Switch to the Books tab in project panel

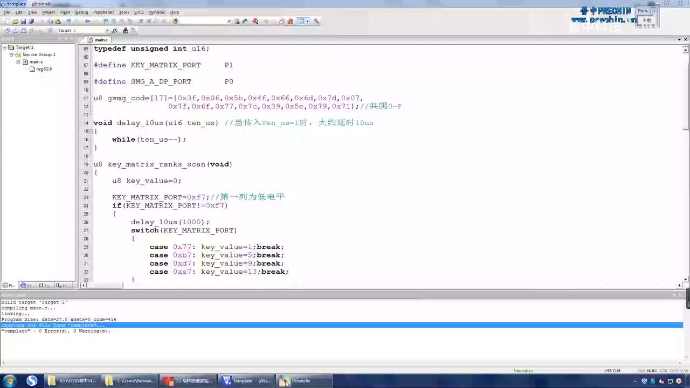26,286
